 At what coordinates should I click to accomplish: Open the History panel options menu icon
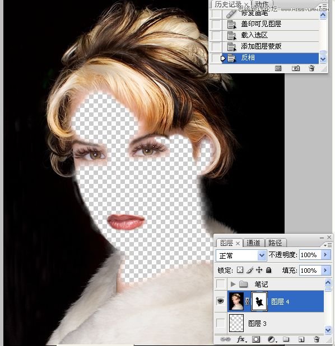pyautogui.click(x=323, y=6)
